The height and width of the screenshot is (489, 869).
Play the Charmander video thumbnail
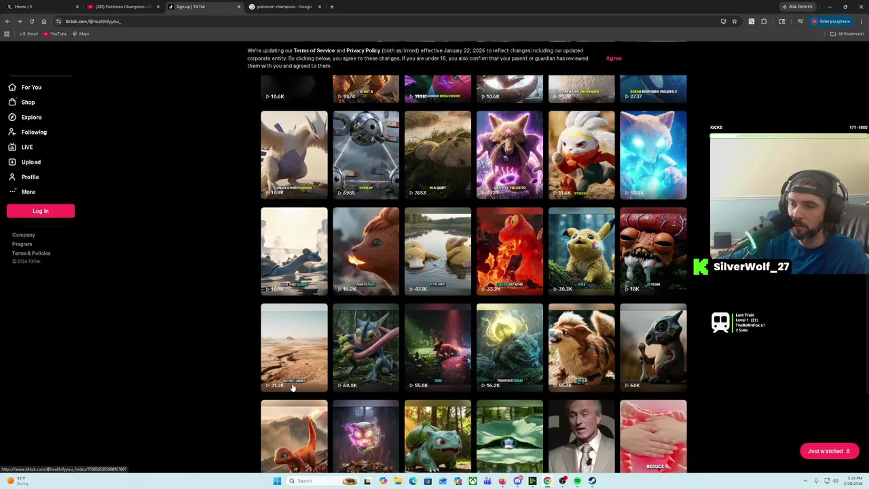click(294, 436)
